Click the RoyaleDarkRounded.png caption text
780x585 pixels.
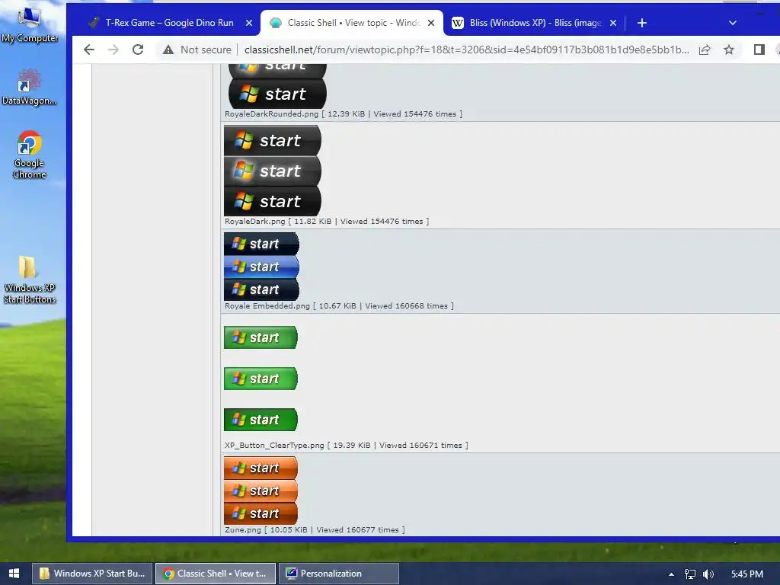pyautogui.click(x=344, y=114)
